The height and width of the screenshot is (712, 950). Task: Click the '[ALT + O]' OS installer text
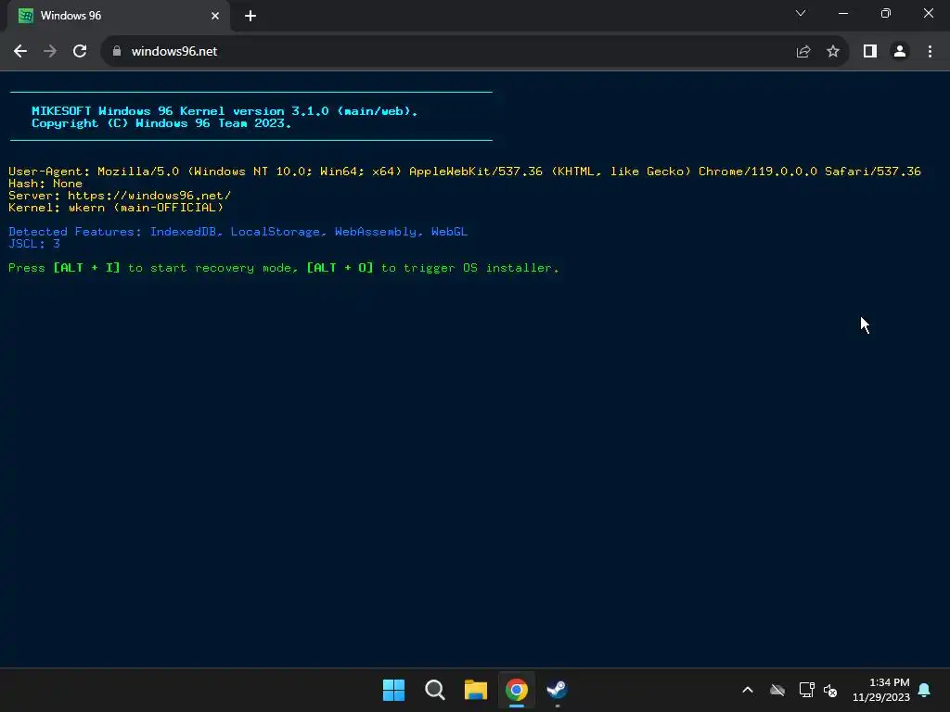340,268
